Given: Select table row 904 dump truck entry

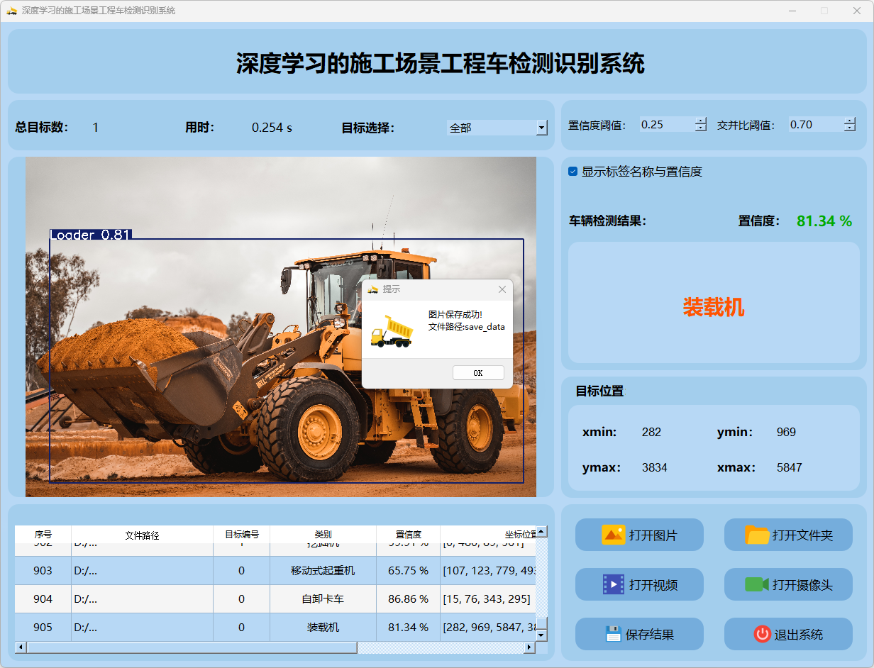Looking at the screenshot, I should pos(323,599).
